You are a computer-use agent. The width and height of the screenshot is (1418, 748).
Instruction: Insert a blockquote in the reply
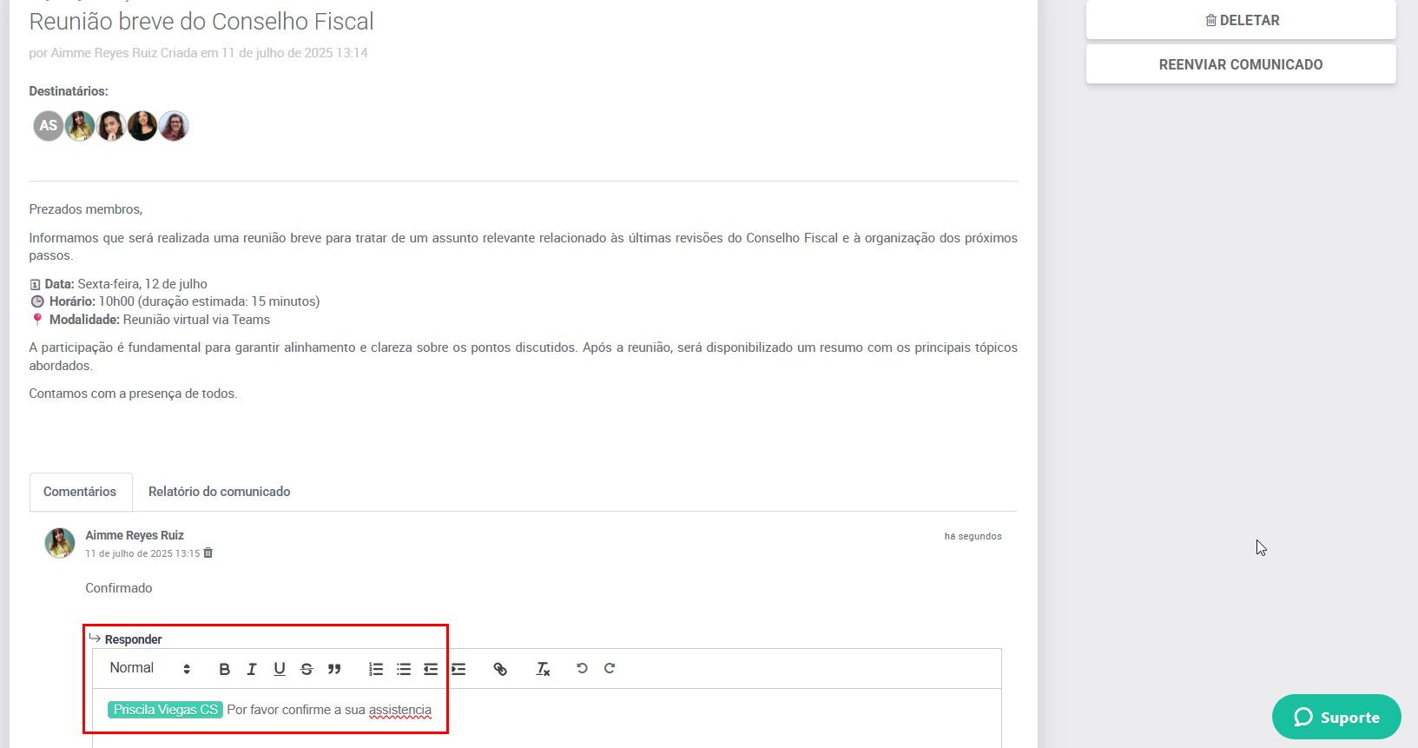click(x=334, y=669)
